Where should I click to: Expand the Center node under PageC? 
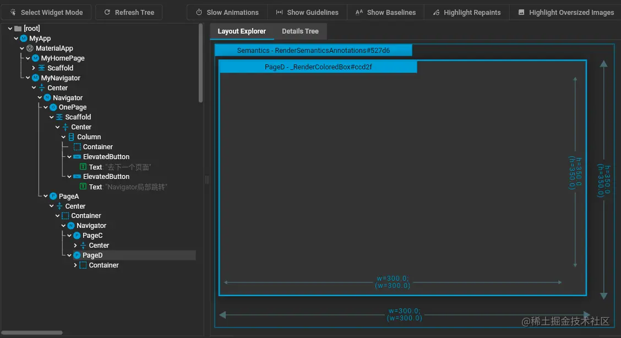[x=75, y=246]
